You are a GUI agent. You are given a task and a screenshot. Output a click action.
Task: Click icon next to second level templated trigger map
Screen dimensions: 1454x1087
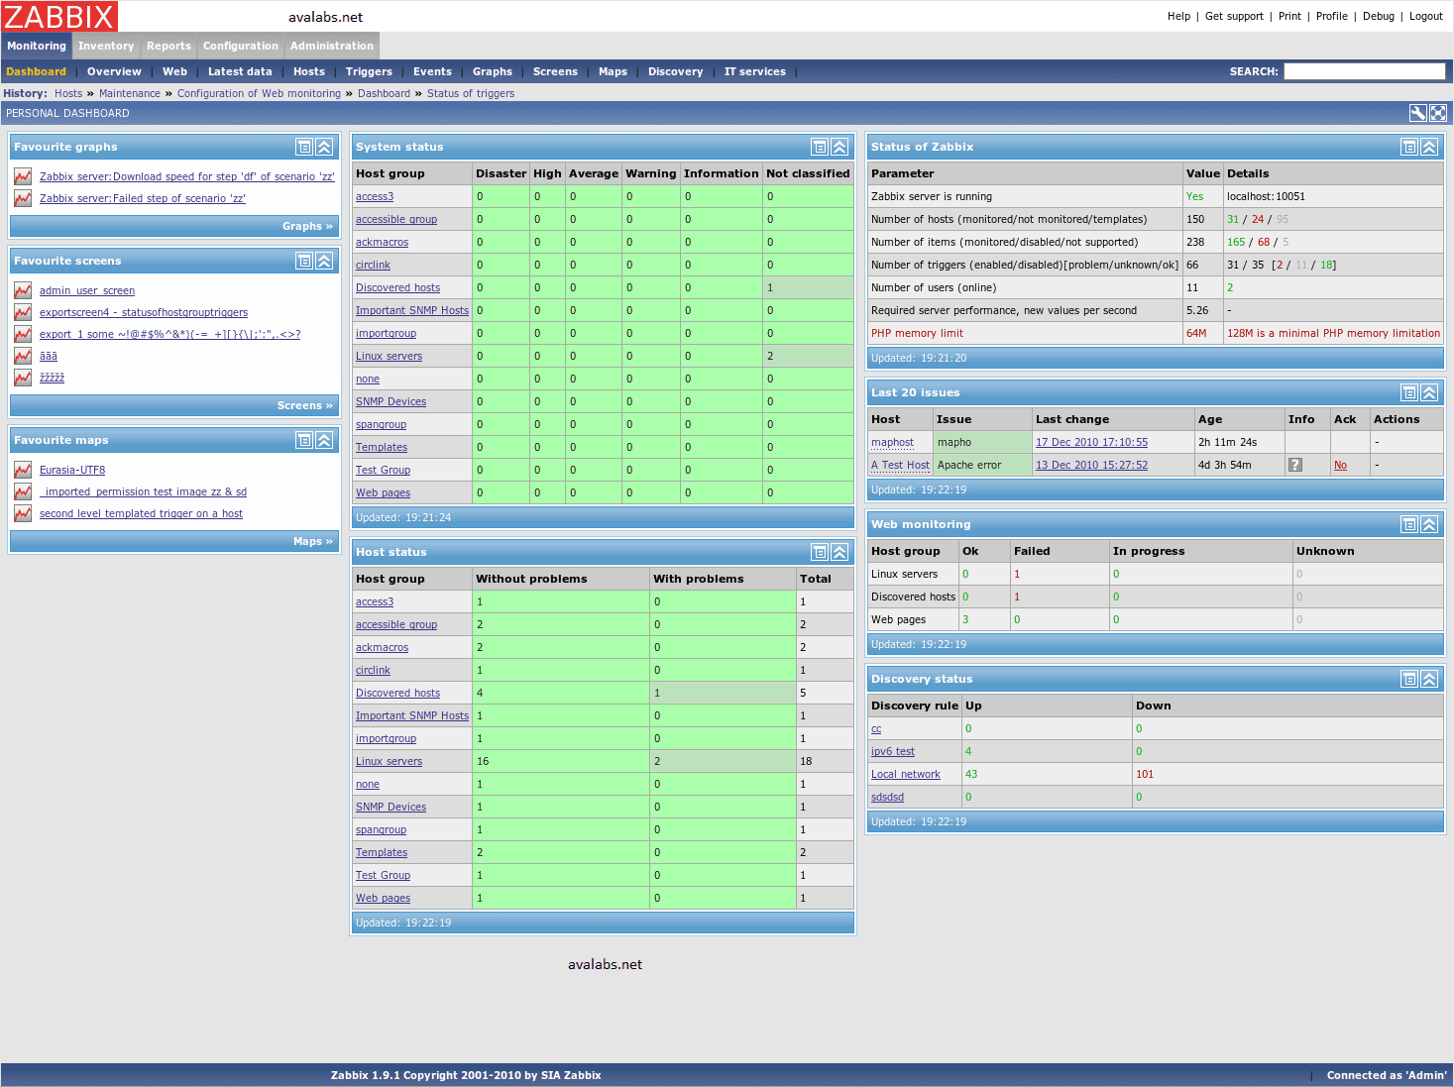(23, 513)
